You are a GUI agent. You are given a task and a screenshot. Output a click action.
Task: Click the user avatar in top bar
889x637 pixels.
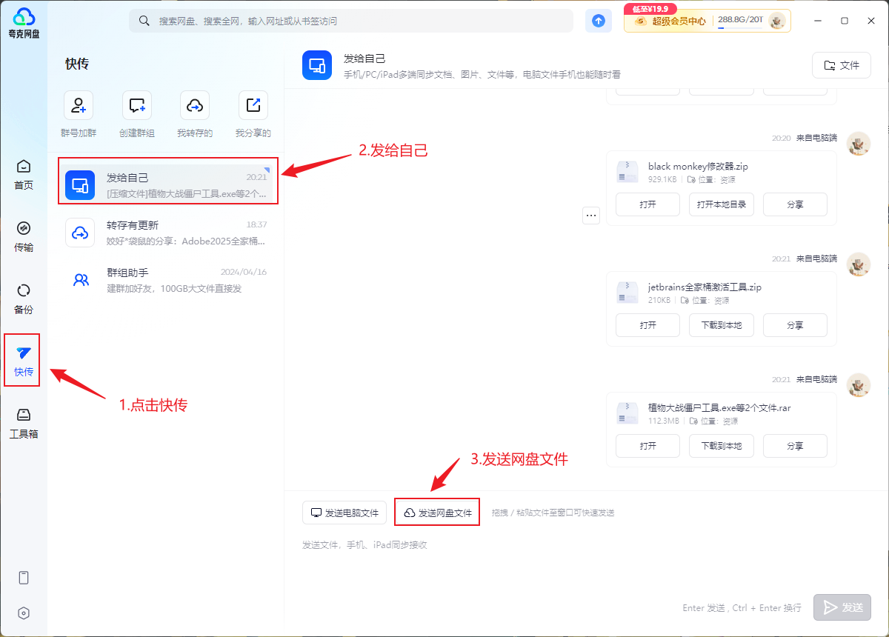click(777, 21)
